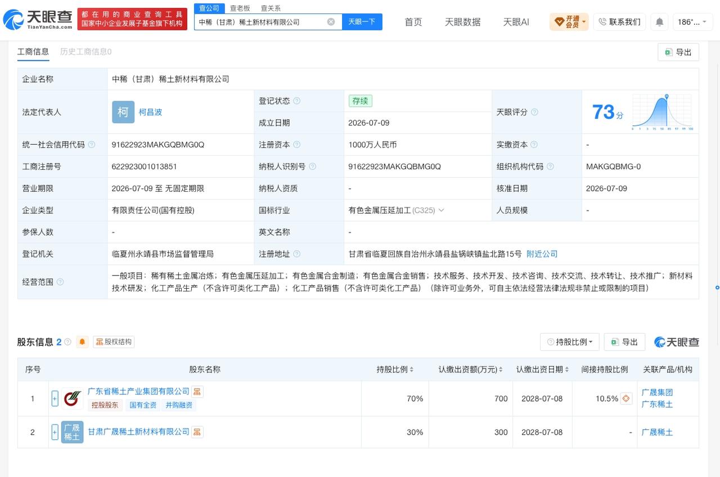Screen dimensions: 720x477
Task: Open 天眼数据 in top navigation
Action: (x=462, y=22)
